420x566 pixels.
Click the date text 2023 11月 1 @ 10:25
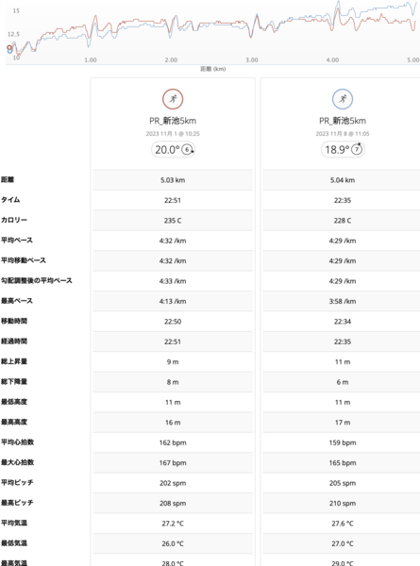(x=173, y=134)
